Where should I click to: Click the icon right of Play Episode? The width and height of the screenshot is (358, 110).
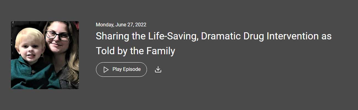coord(158,70)
